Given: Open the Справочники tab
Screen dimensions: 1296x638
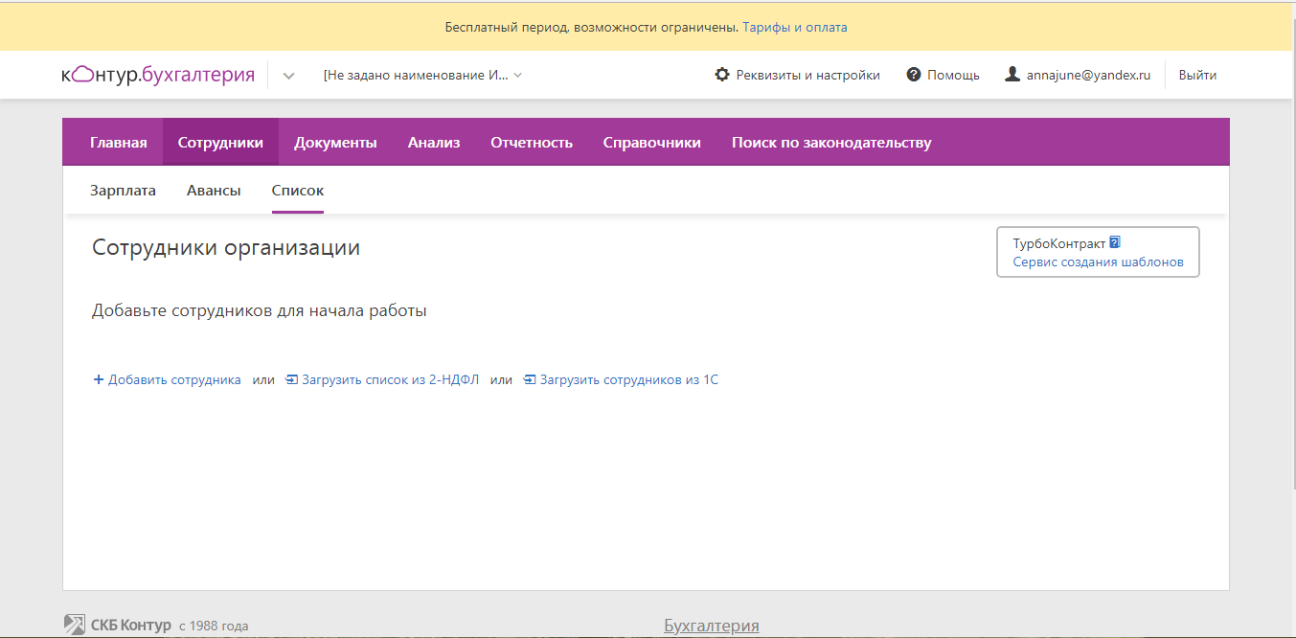Looking at the screenshot, I should 652,142.
